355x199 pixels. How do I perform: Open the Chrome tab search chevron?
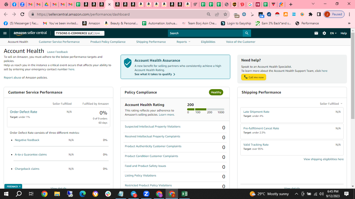pos(313,4)
